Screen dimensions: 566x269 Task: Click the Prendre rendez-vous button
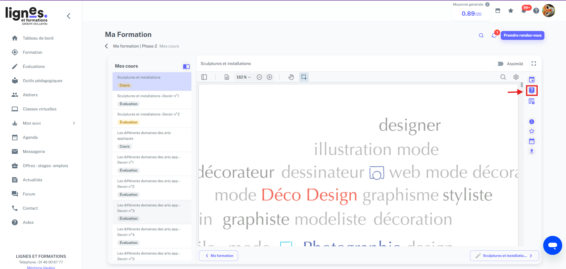coord(522,35)
